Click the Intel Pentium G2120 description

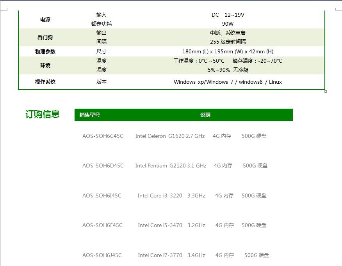click(171, 166)
